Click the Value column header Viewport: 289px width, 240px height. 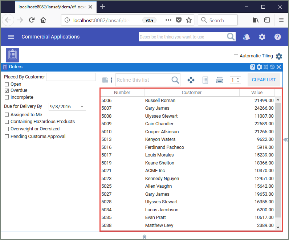[257, 93]
